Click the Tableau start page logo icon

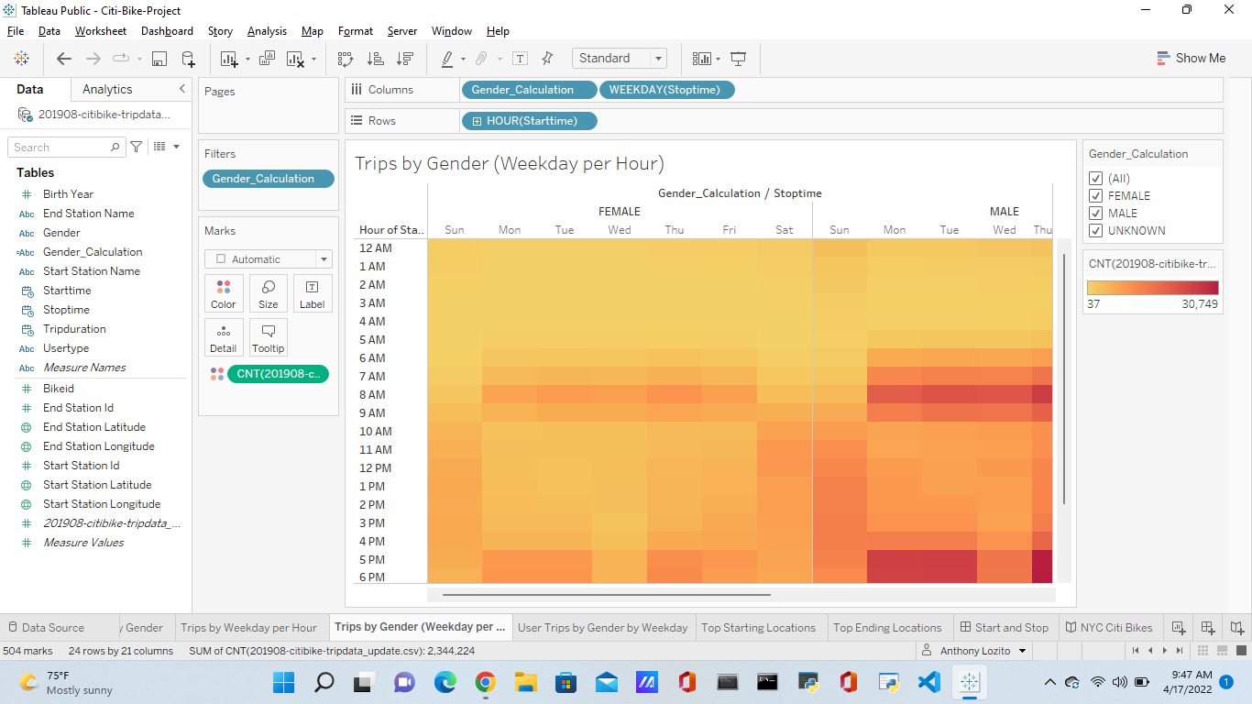point(22,59)
